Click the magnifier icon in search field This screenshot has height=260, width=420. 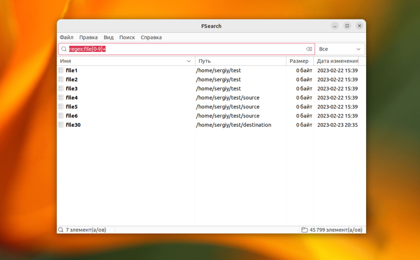click(x=64, y=49)
